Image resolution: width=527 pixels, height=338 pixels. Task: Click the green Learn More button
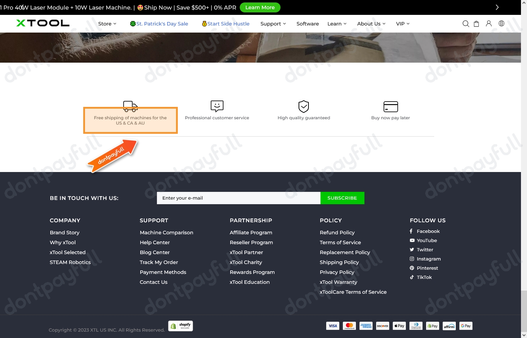pos(260,7)
